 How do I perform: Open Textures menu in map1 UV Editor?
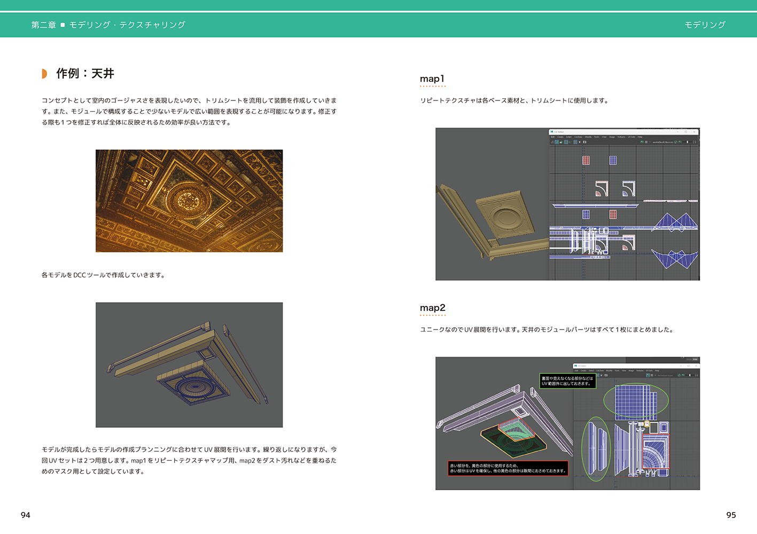click(x=621, y=137)
